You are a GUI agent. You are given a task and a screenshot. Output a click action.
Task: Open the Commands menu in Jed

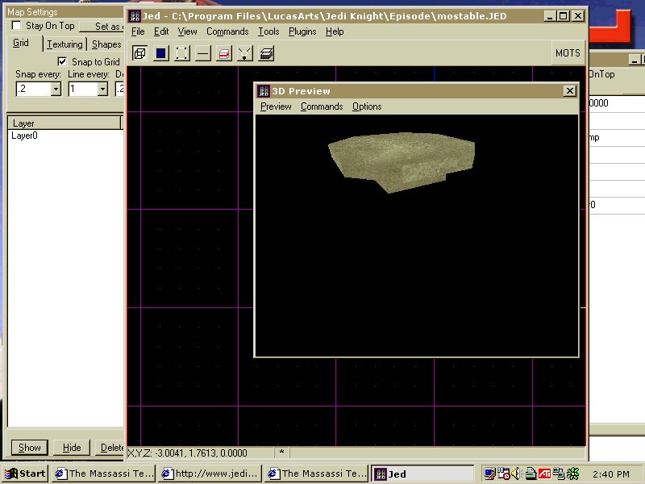[227, 31]
